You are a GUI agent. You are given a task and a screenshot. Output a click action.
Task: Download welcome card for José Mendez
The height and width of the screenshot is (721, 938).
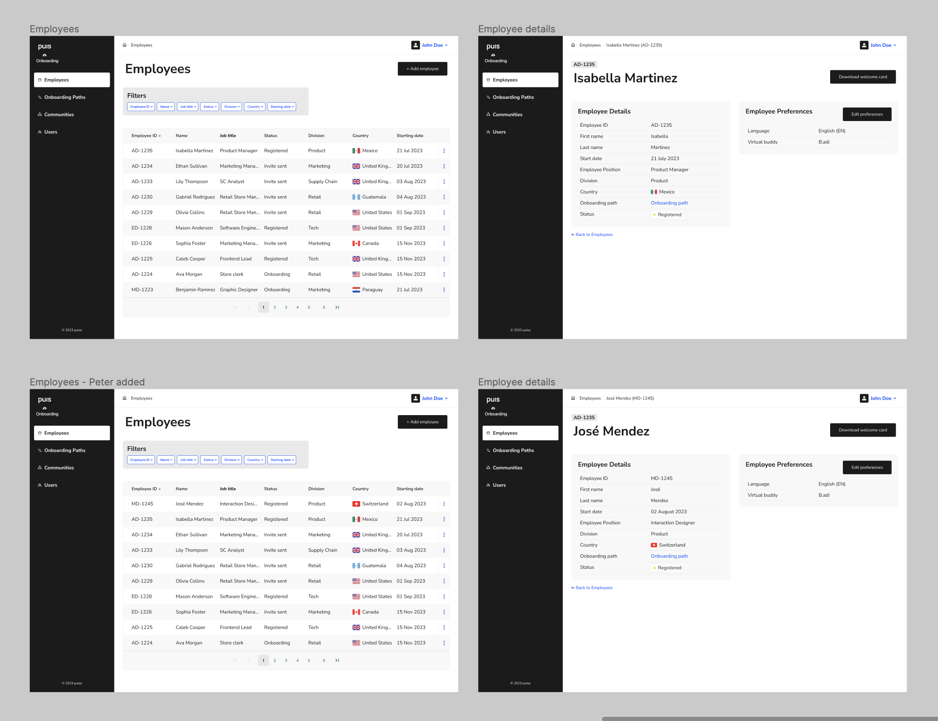point(862,430)
